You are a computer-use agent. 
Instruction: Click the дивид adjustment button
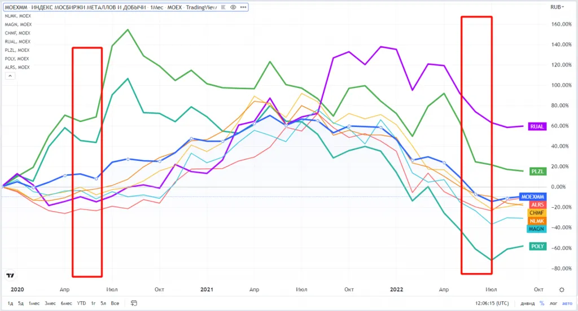click(528, 303)
